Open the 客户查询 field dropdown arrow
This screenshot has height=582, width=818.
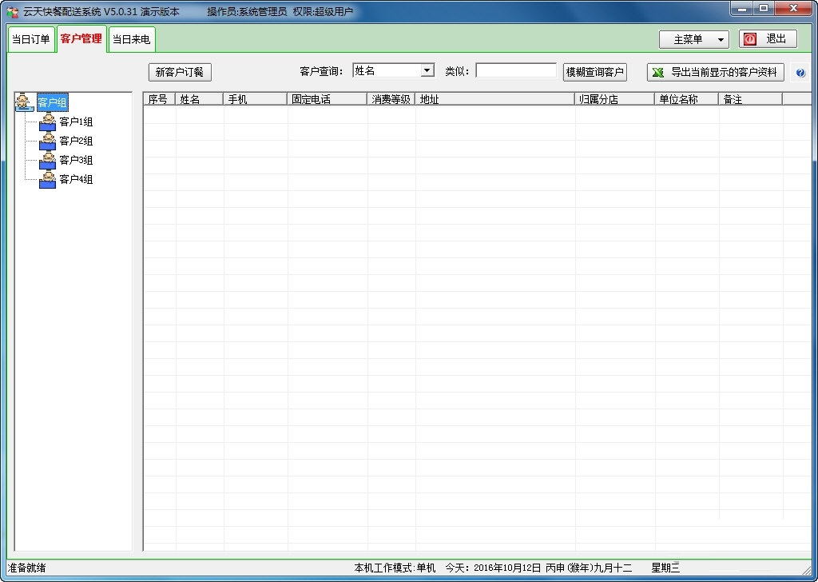click(x=427, y=70)
